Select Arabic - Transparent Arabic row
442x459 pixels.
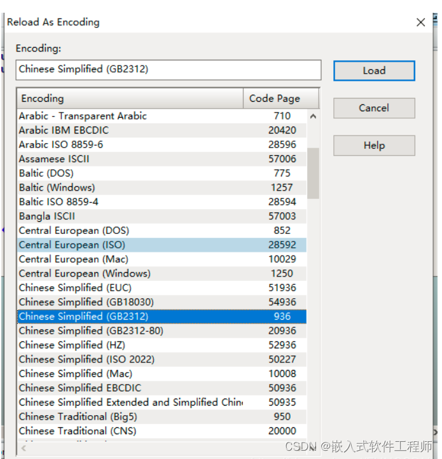click(162, 116)
